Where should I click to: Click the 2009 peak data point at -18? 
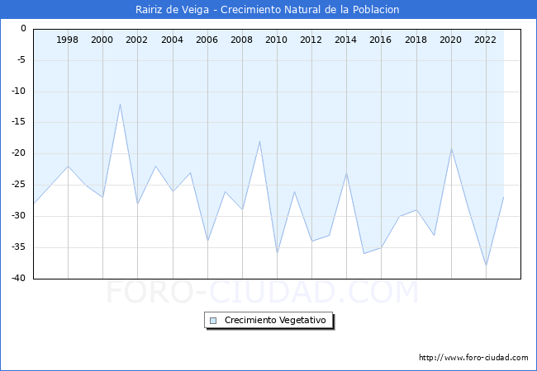click(259, 142)
